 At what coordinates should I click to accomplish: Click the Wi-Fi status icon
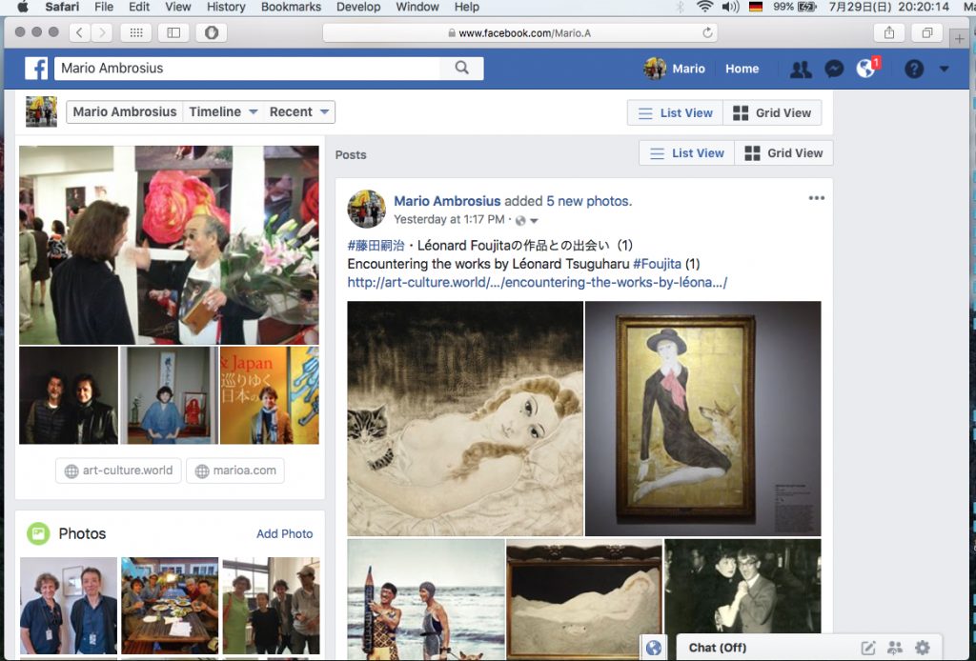(704, 7)
